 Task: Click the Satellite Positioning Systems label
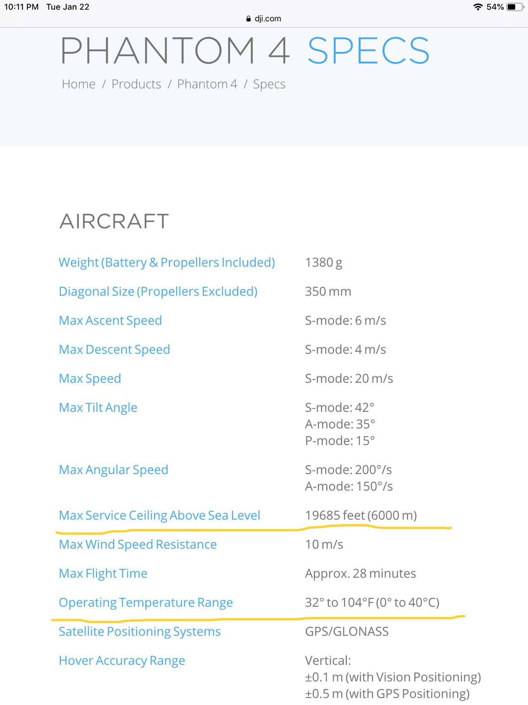coord(140,632)
